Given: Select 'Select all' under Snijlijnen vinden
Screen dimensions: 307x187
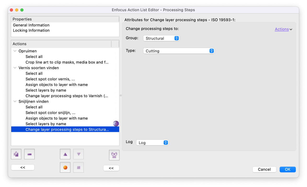Looking at the screenshot, I should (x=34, y=107).
